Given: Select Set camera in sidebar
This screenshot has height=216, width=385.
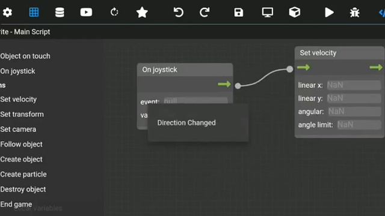Looking at the screenshot, I should click(18, 130).
